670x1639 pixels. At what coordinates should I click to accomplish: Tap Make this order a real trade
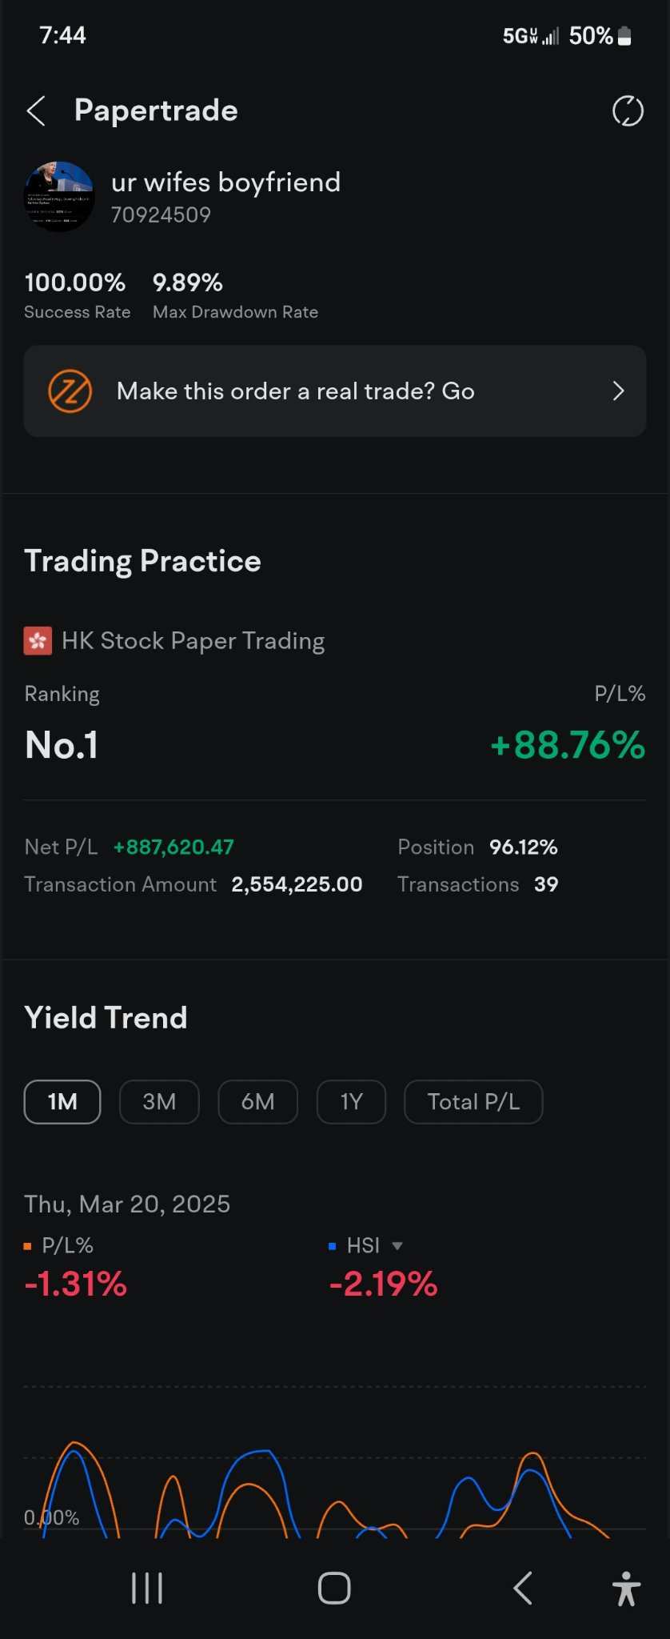296,391
